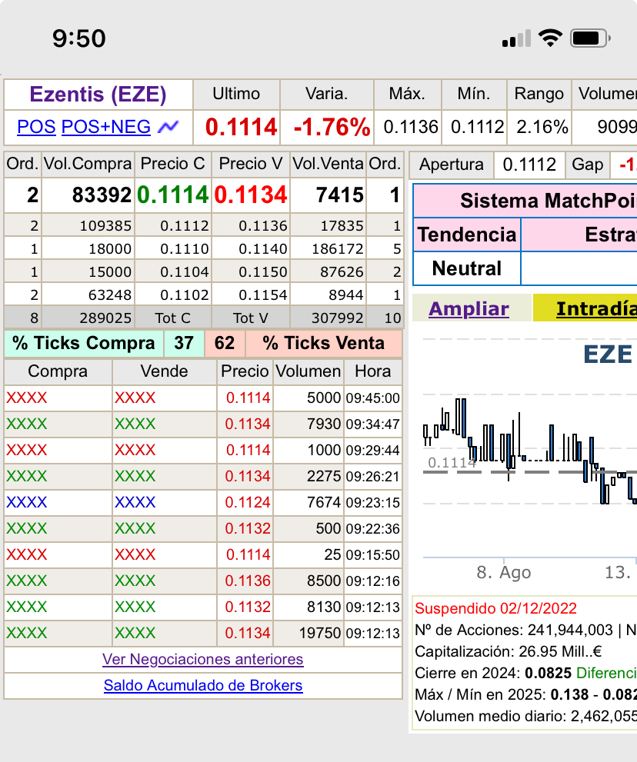Click the Compra column header in trades
Screen dimensions: 637x762
click(x=58, y=371)
